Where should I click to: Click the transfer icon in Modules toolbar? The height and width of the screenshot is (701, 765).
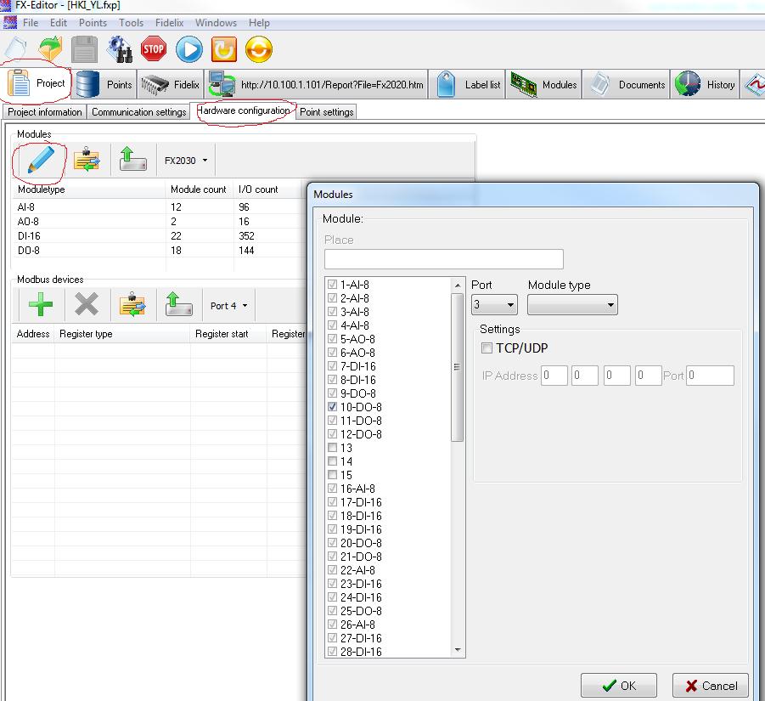87,159
